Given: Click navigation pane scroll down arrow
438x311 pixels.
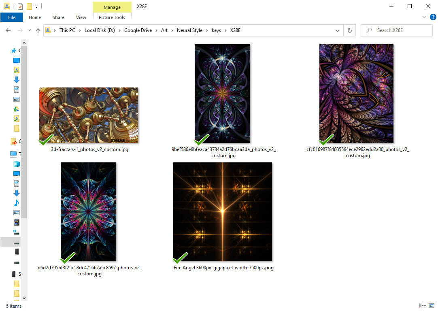Looking at the screenshot, I should [24, 298].
